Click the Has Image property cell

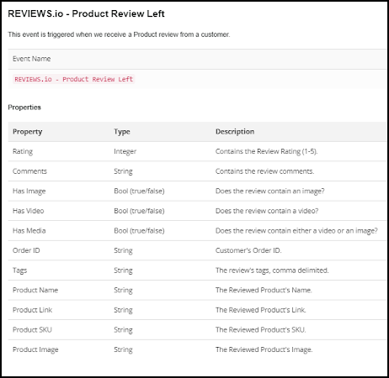tap(29, 191)
